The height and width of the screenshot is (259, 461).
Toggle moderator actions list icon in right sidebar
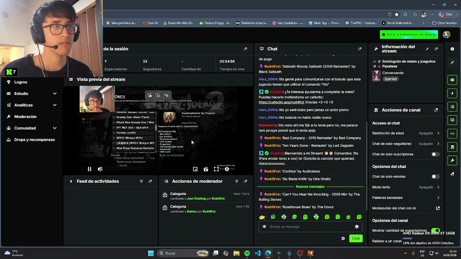452,107
